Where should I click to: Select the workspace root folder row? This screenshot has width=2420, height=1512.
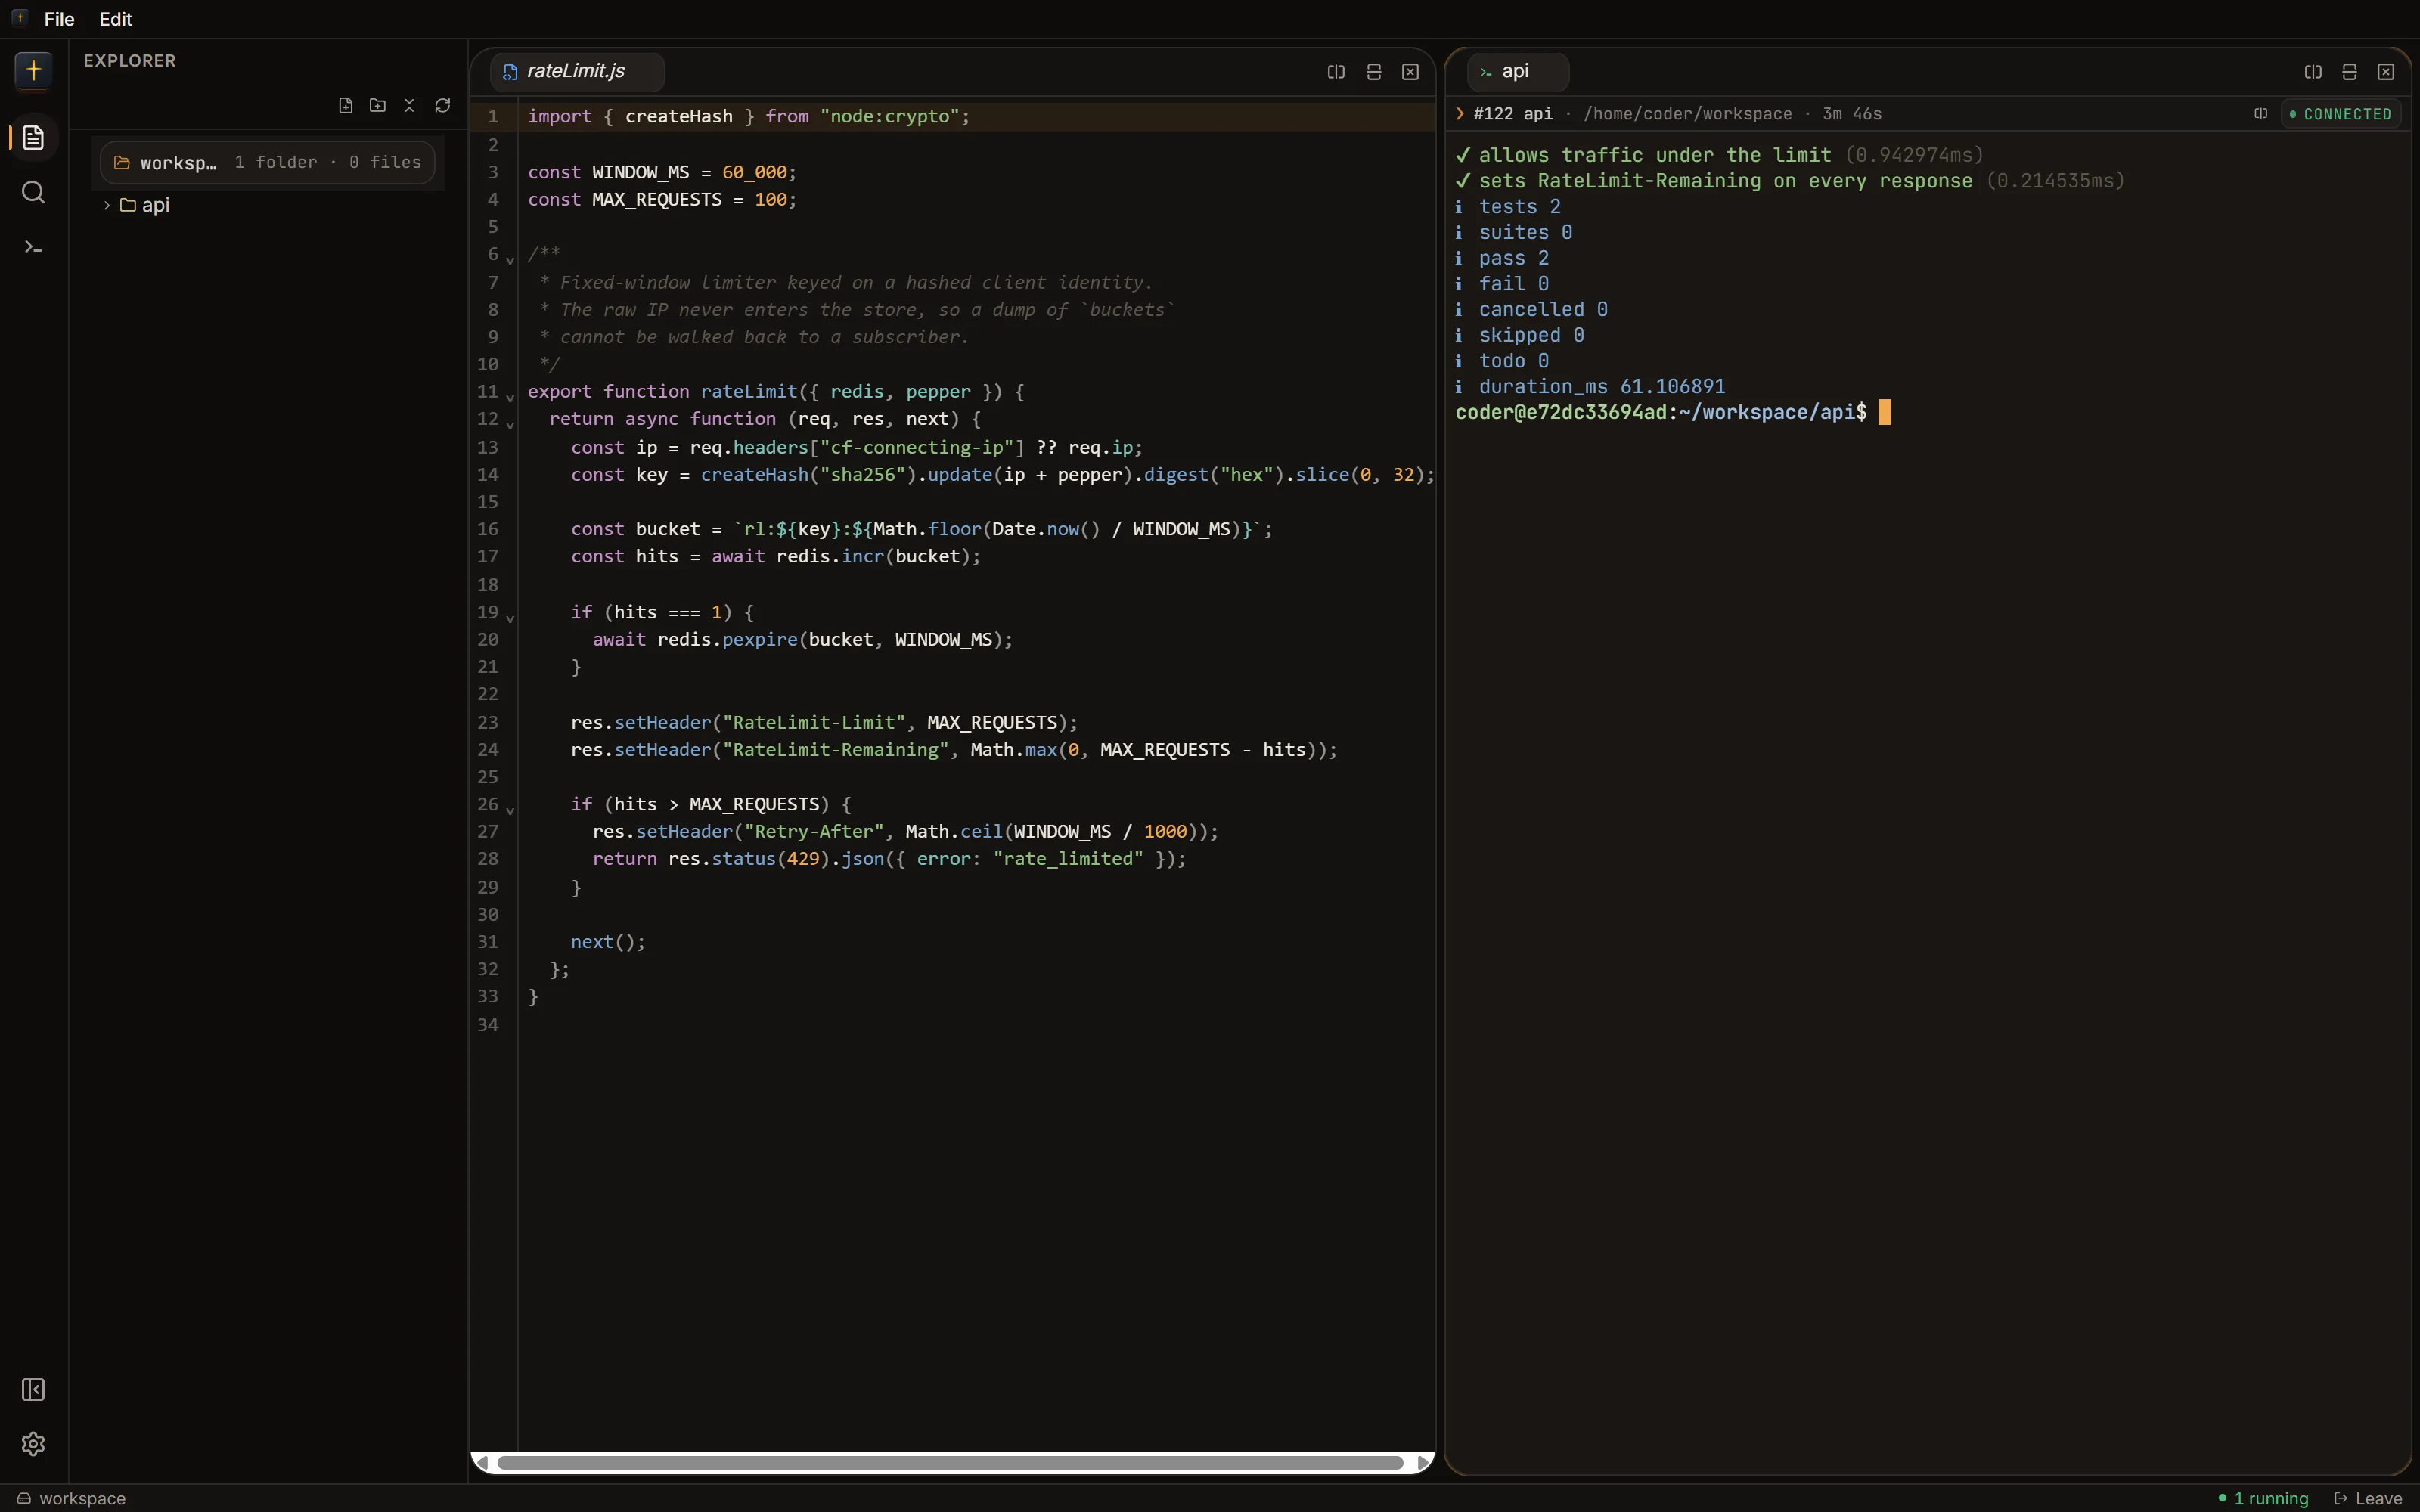pyautogui.click(x=267, y=162)
